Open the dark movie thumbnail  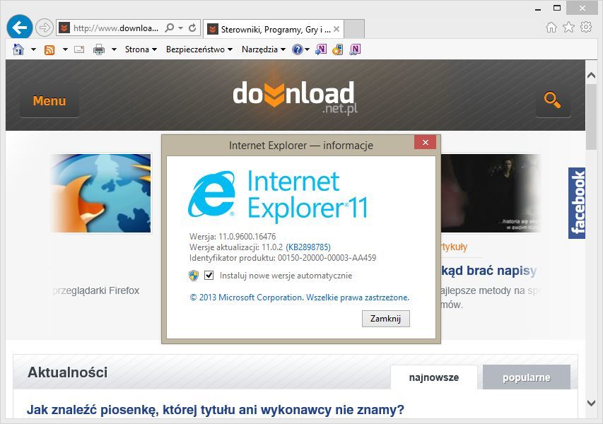pyautogui.click(x=491, y=193)
